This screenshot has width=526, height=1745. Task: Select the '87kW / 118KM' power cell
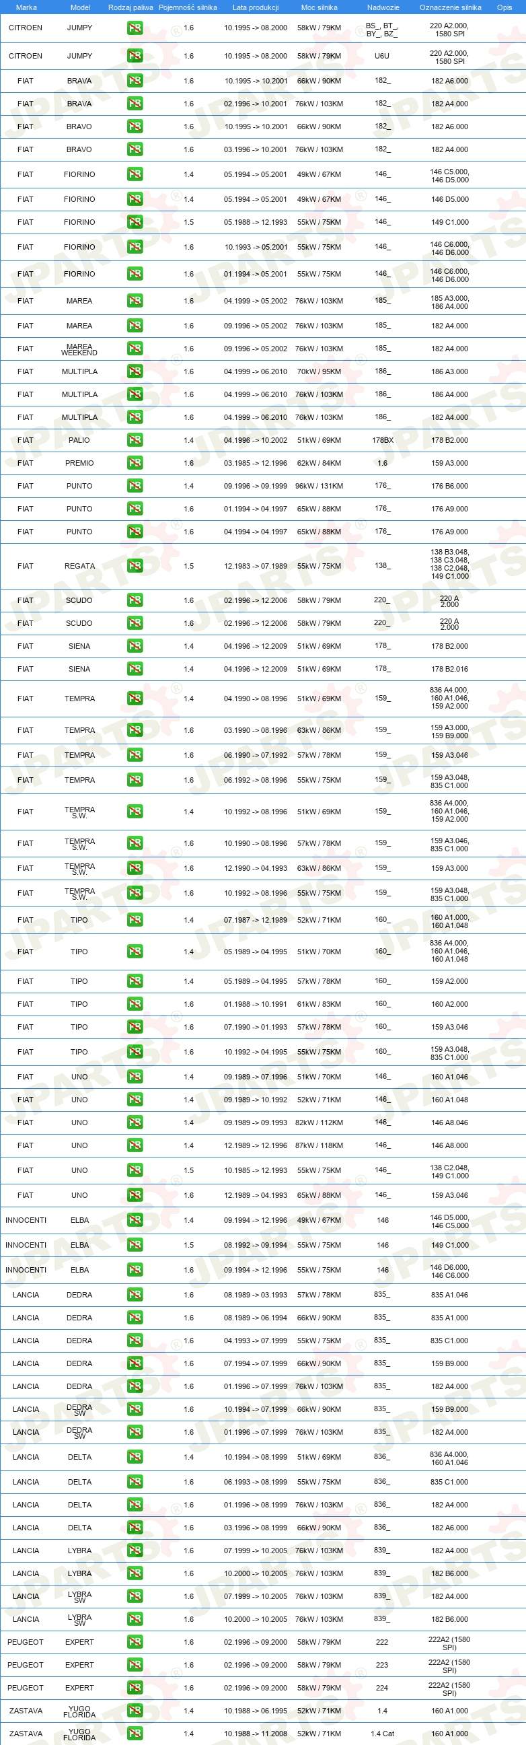(319, 1146)
